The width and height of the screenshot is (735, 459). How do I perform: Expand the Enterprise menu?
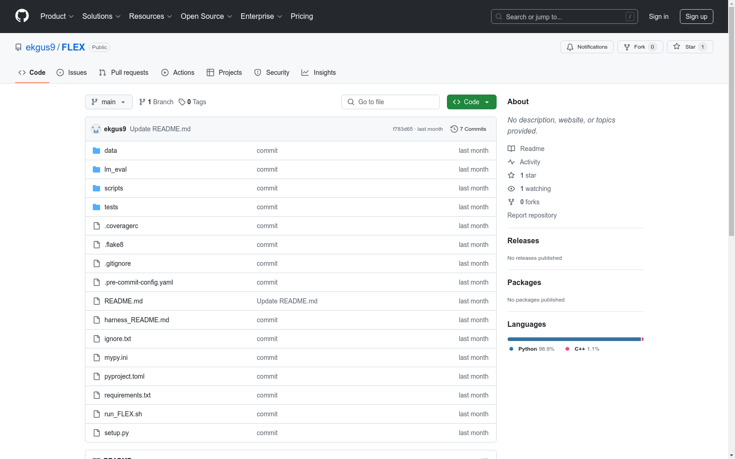pyautogui.click(x=261, y=16)
